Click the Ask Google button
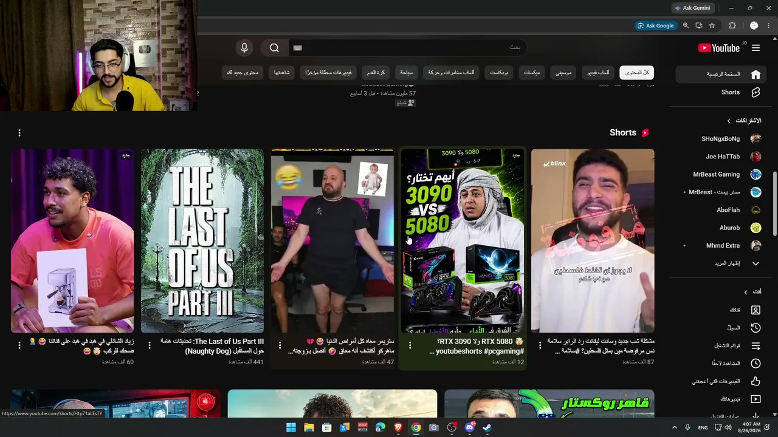Viewport: 778px width, 437px height. 655,25
